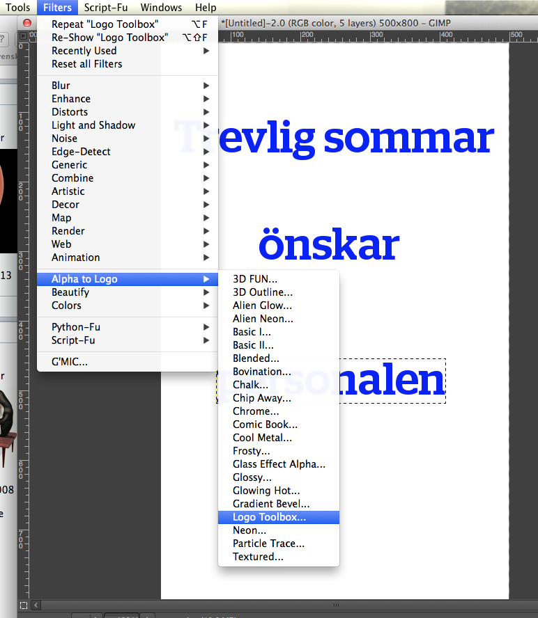Launch the G'MIC plugin
Image resolution: width=538 pixels, height=618 pixels.
[128, 362]
